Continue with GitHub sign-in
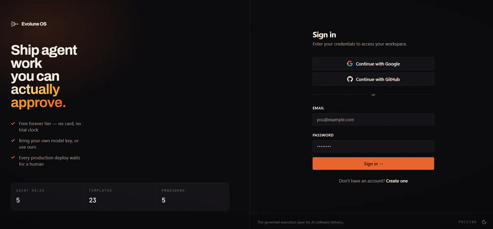Image resolution: width=493 pixels, height=229 pixels. click(x=373, y=79)
